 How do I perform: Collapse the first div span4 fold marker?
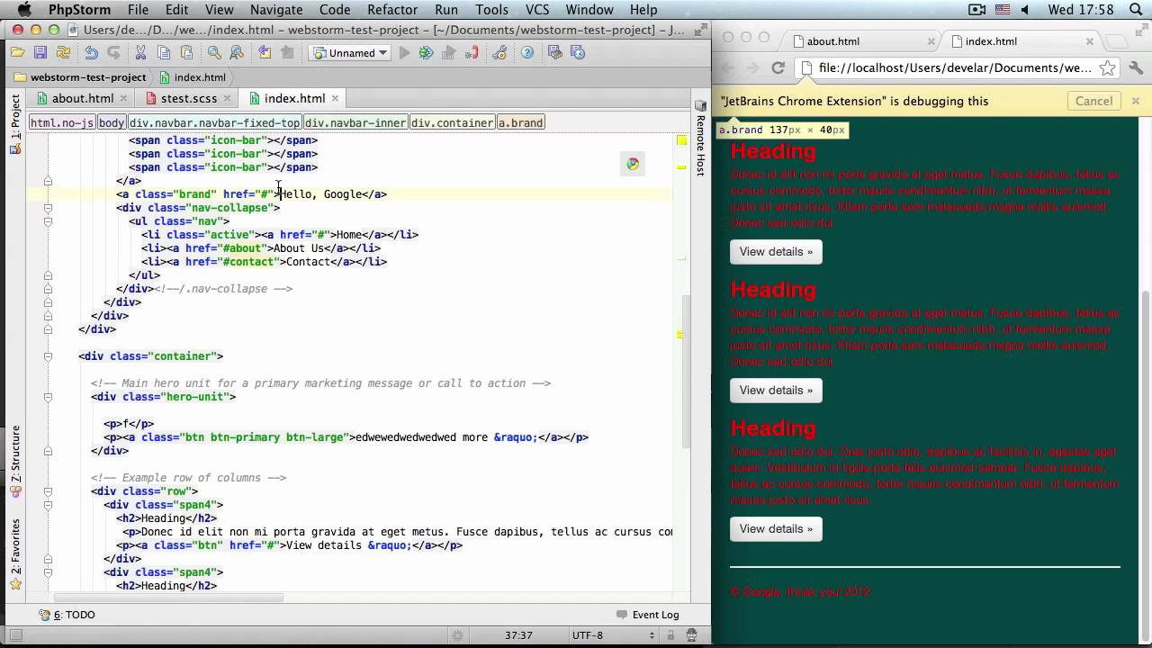[49, 505]
